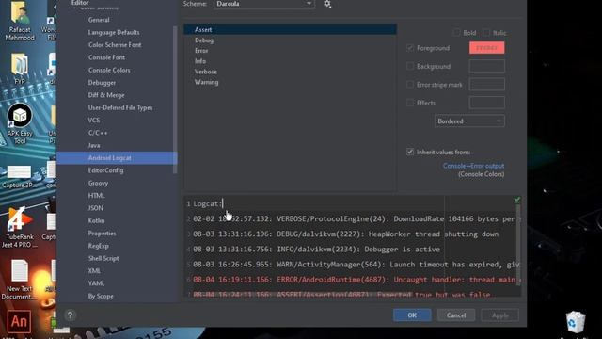This screenshot has height=339, width=602.
Task: Open the Capture.JPG desktop file
Action: [20, 177]
